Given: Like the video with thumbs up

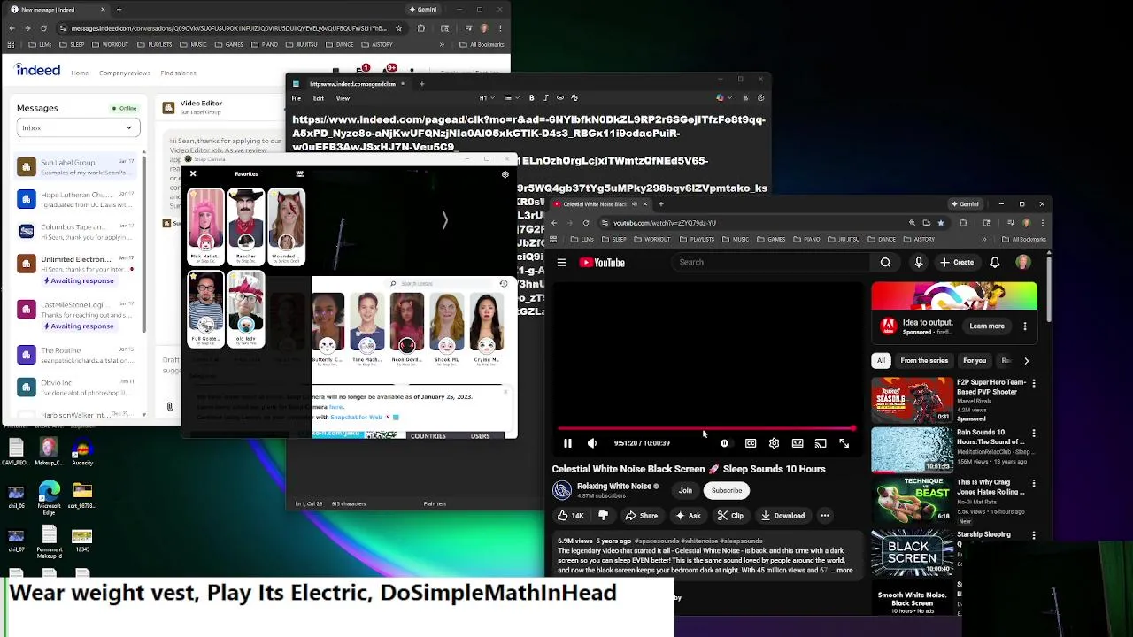Looking at the screenshot, I should pos(569,516).
